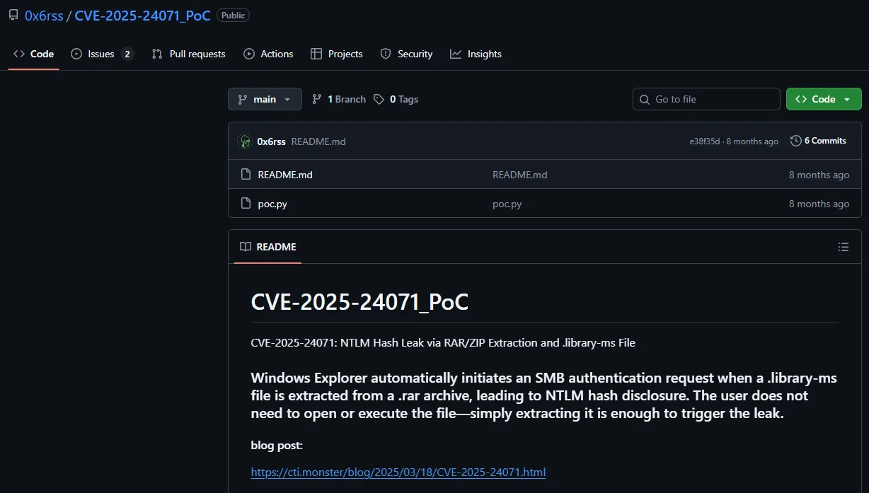Open the Security tab
Screen dimensions: 869x493
[x=406, y=54]
